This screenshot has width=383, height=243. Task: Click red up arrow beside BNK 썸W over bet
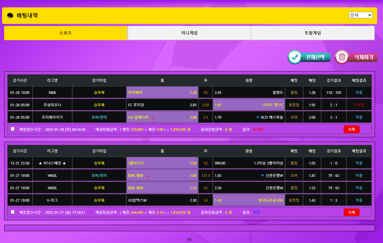pos(147,176)
